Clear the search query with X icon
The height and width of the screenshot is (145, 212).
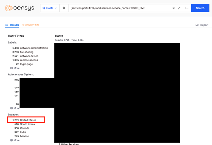coord(173,8)
